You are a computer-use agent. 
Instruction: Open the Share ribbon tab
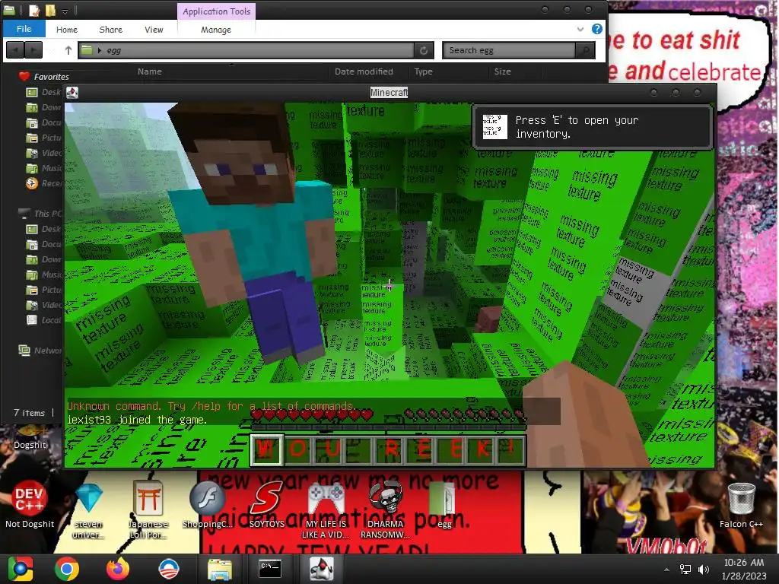[111, 30]
